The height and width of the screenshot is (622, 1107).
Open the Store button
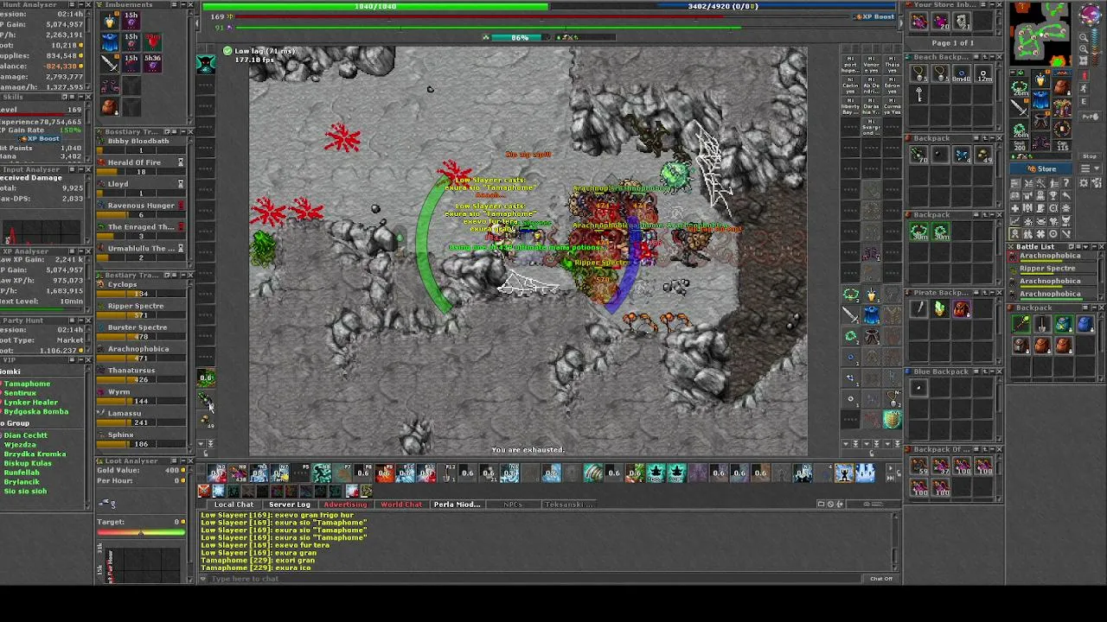pos(1042,169)
